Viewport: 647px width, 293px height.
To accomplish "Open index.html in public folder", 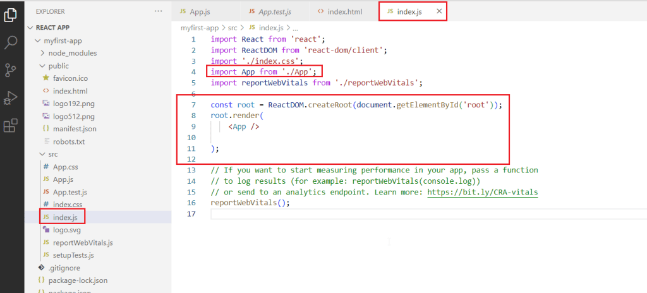I will (70, 91).
